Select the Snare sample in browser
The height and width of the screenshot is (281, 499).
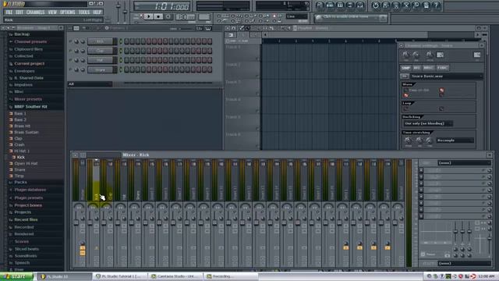pyautogui.click(x=19, y=170)
